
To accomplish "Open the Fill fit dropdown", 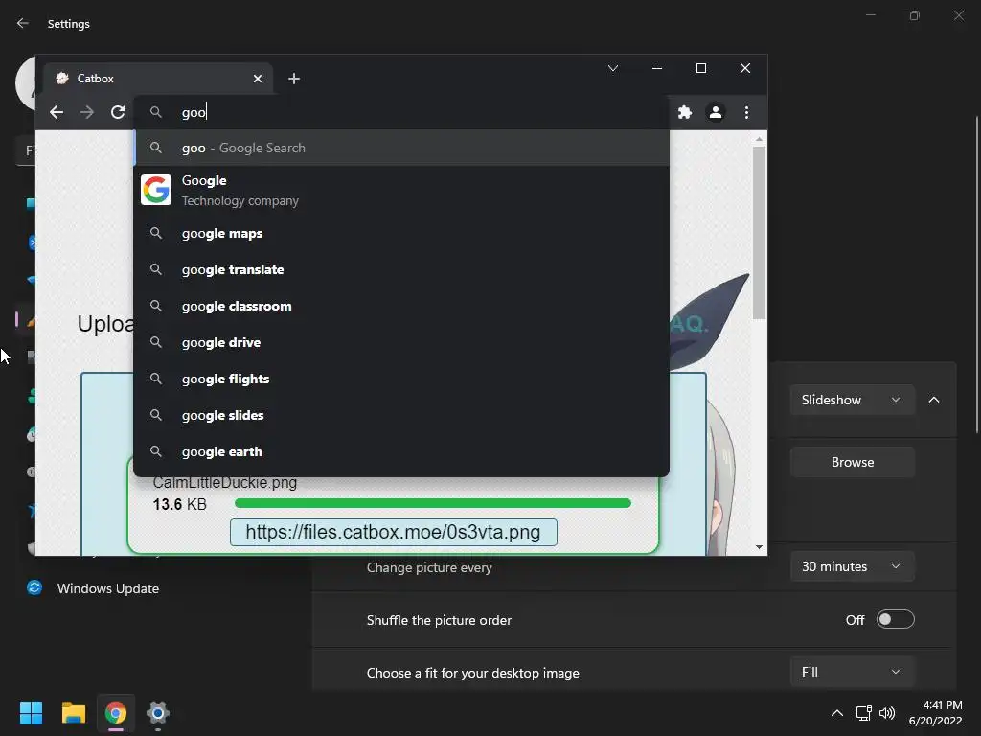I will click(852, 672).
